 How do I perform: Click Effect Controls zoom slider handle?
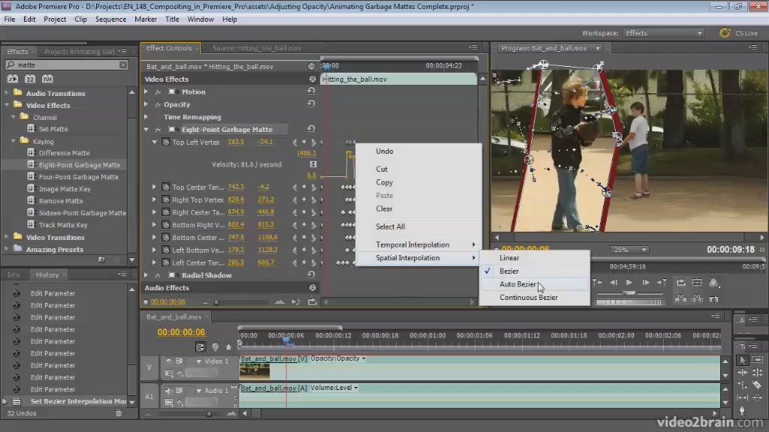(216, 302)
